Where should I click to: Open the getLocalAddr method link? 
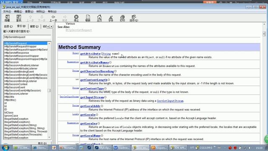pos(90,106)
